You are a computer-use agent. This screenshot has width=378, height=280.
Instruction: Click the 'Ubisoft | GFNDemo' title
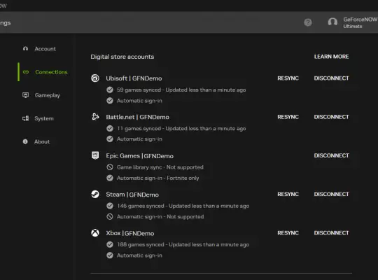pyautogui.click(x=134, y=78)
